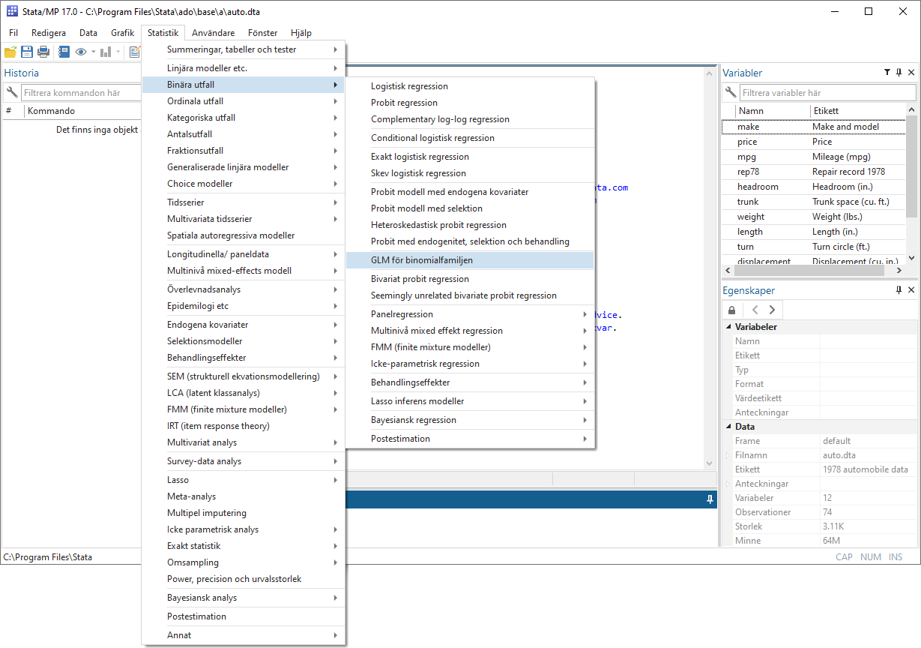Viewport: 921px width, 648px height.
Task: Select the mpg variable row
Action: (750, 156)
